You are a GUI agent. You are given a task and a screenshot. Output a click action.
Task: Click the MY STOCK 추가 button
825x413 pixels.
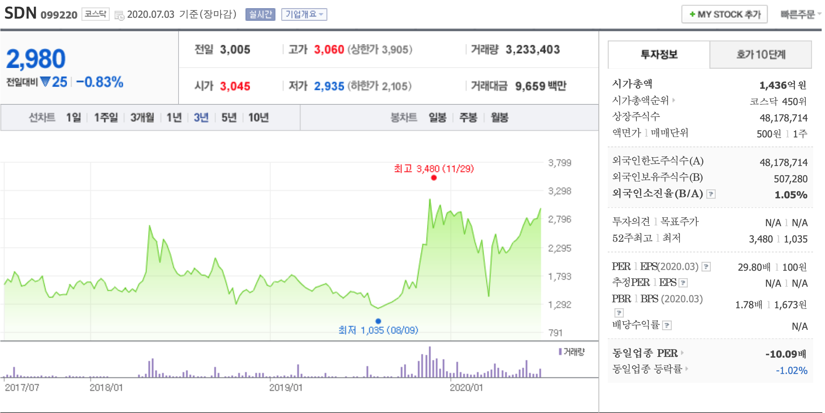pyautogui.click(x=724, y=14)
